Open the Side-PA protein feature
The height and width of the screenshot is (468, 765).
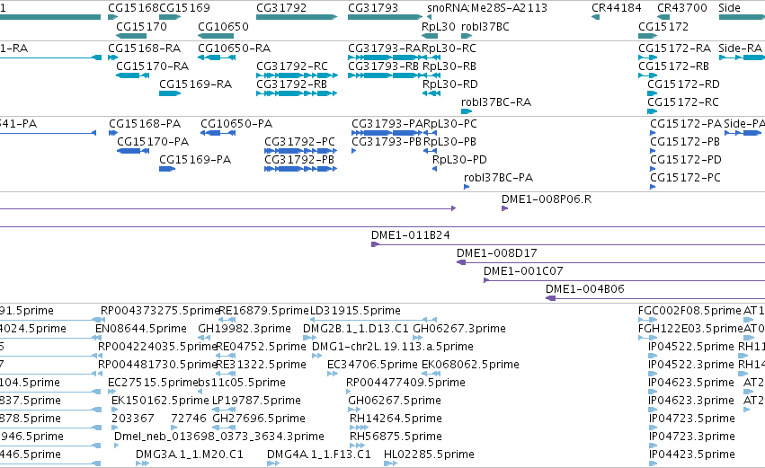pos(743,133)
